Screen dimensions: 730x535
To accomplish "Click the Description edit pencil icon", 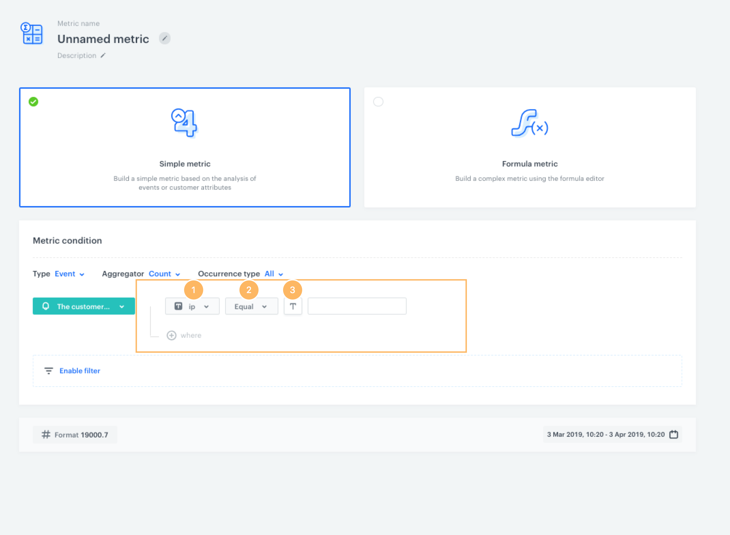I will (103, 55).
